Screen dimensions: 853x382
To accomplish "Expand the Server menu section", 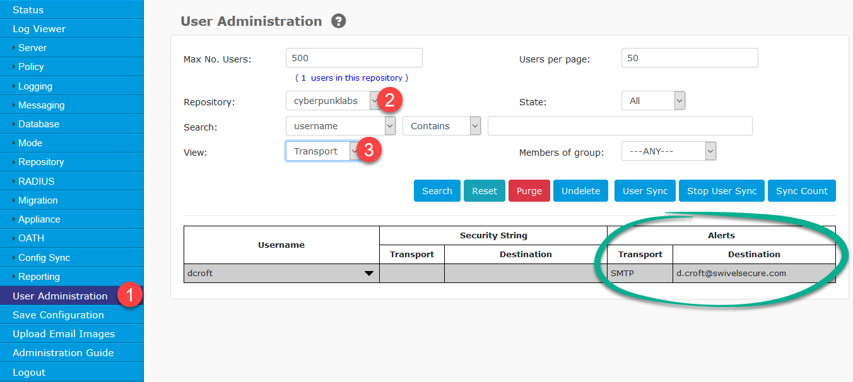I will tap(32, 48).
